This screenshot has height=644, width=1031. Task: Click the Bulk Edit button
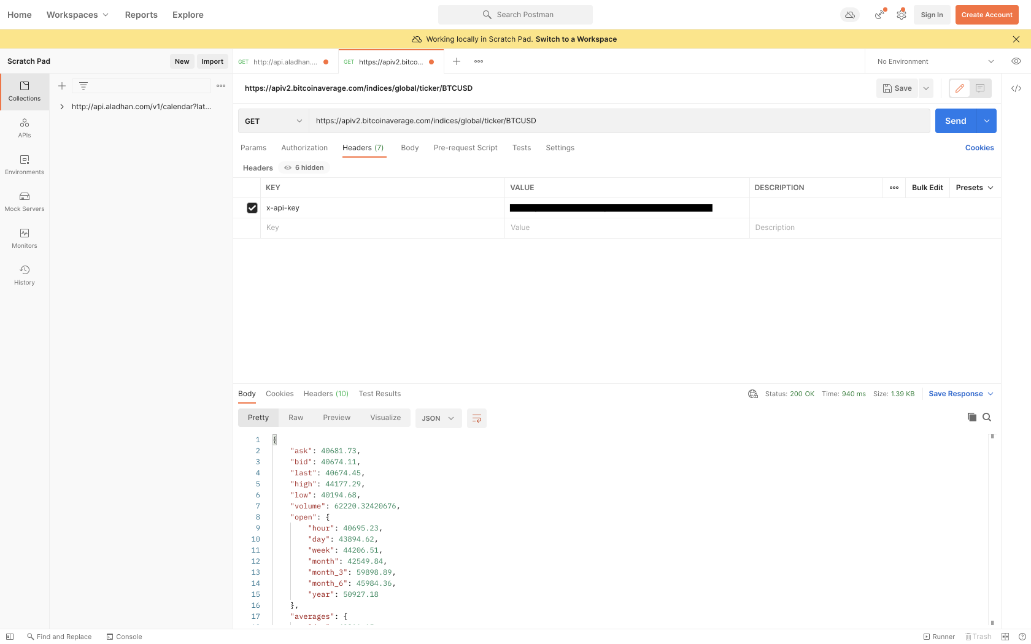(x=927, y=188)
